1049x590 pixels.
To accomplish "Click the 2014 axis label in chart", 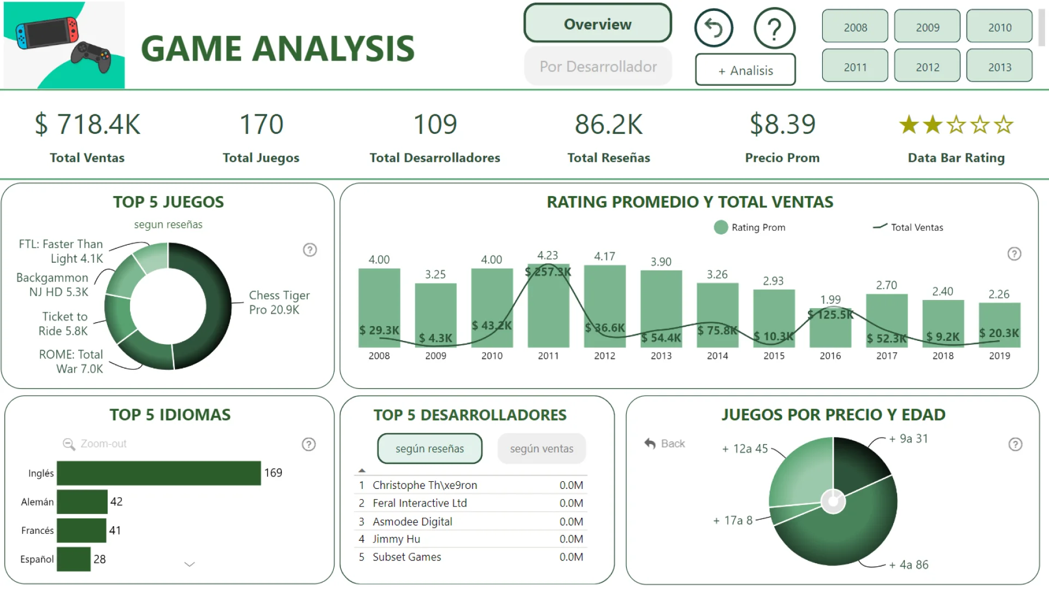I will 717,356.
